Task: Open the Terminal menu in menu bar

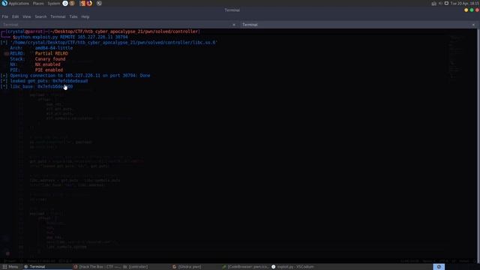Action: pyautogui.click(x=58, y=16)
